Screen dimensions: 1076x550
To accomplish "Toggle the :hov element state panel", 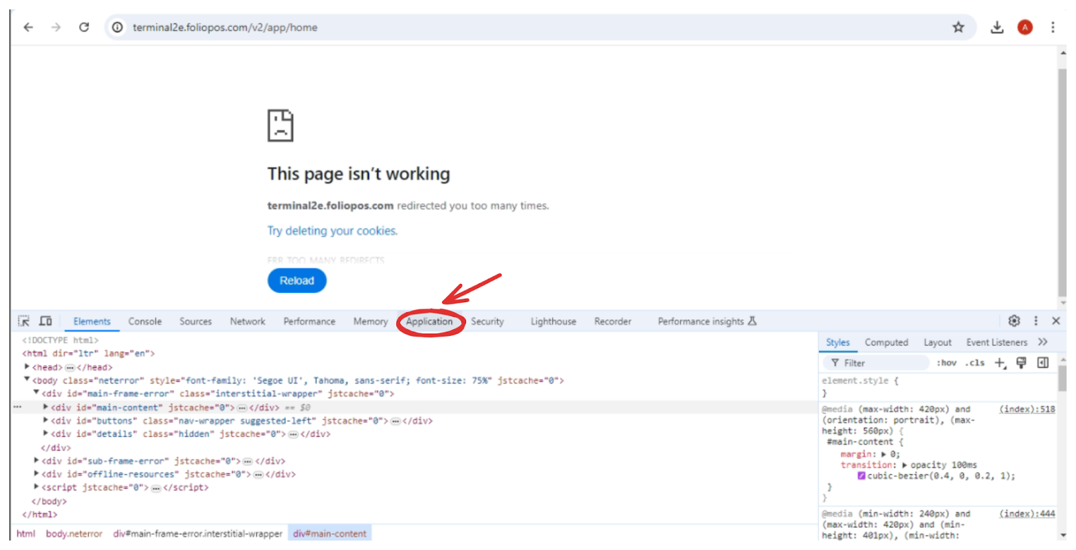I will (x=946, y=363).
